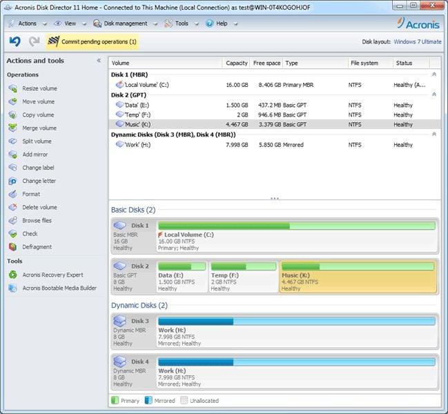Click the Change letter icon
The width and height of the screenshot is (448, 414).
13,181
